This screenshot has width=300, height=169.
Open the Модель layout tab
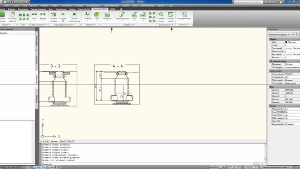(x=54, y=141)
